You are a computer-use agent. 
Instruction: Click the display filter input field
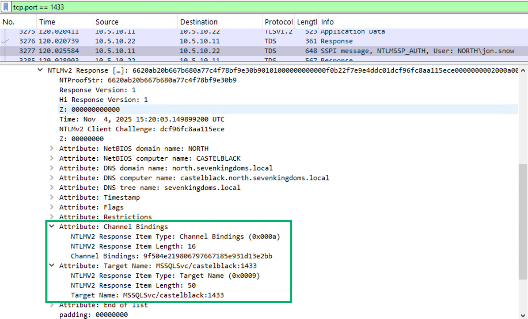(x=132, y=6)
